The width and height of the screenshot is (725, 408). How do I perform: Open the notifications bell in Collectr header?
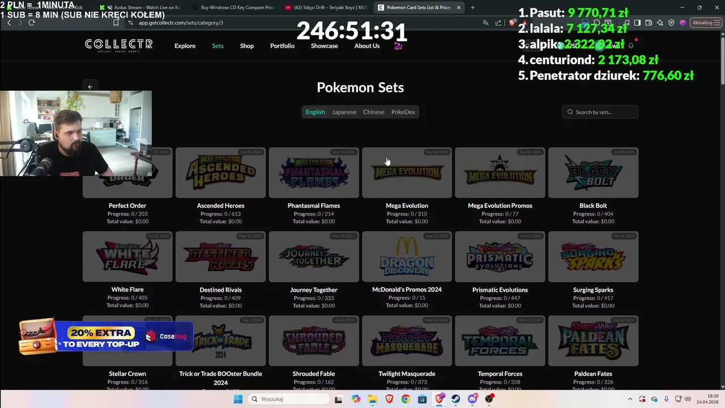pyautogui.click(x=631, y=46)
